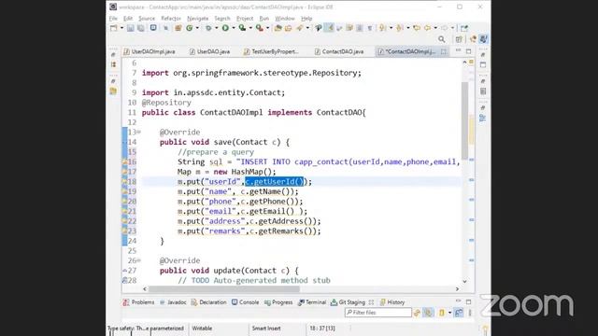The width and height of the screenshot is (598, 336).
Task: Toggle the Mark Occurrences toolbar button
Action: tap(329, 28)
